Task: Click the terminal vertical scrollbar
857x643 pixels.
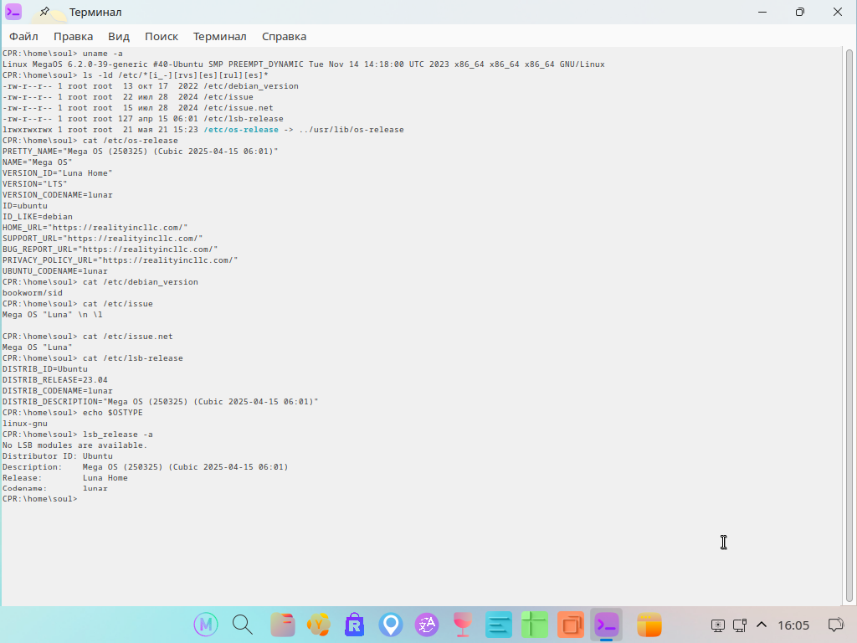Action: click(x=849, y=326)
